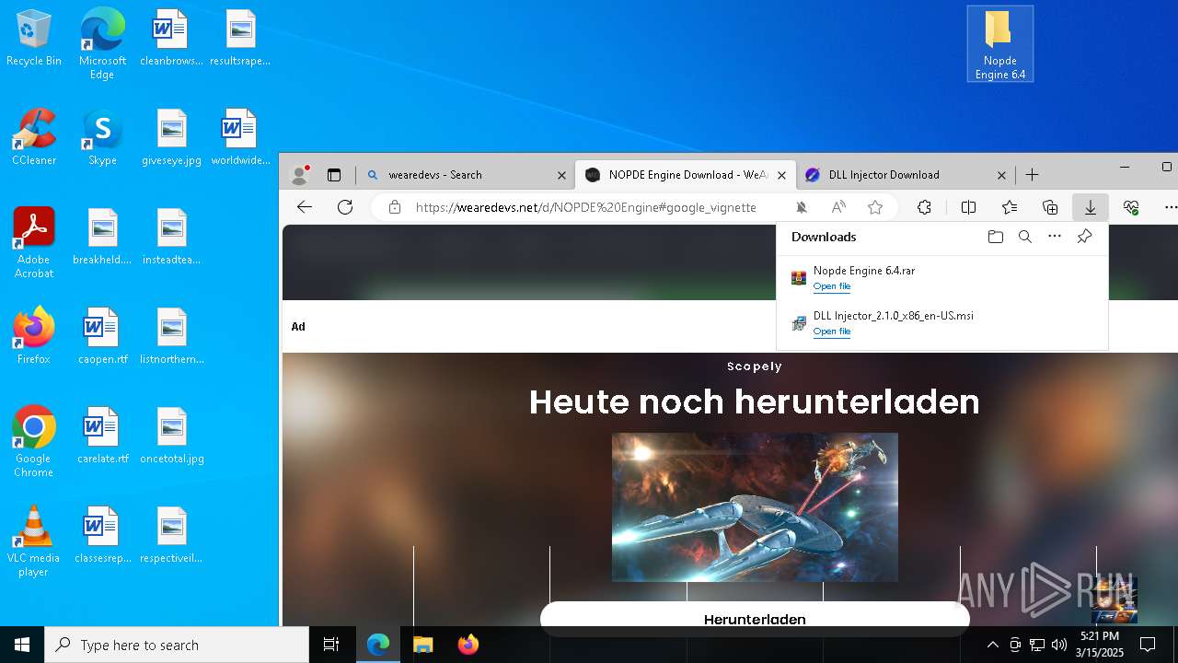
Task: Toggle the Downloads toolbar button
Action: [1091, 207]
